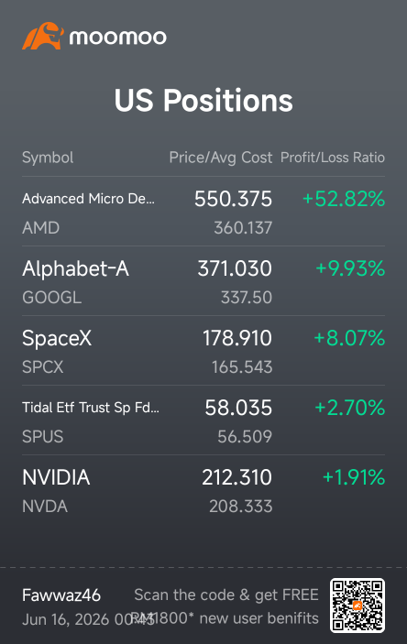Select the AMD ticker symbol
This screenshot has width=407, height=644.
click(40, 228)
